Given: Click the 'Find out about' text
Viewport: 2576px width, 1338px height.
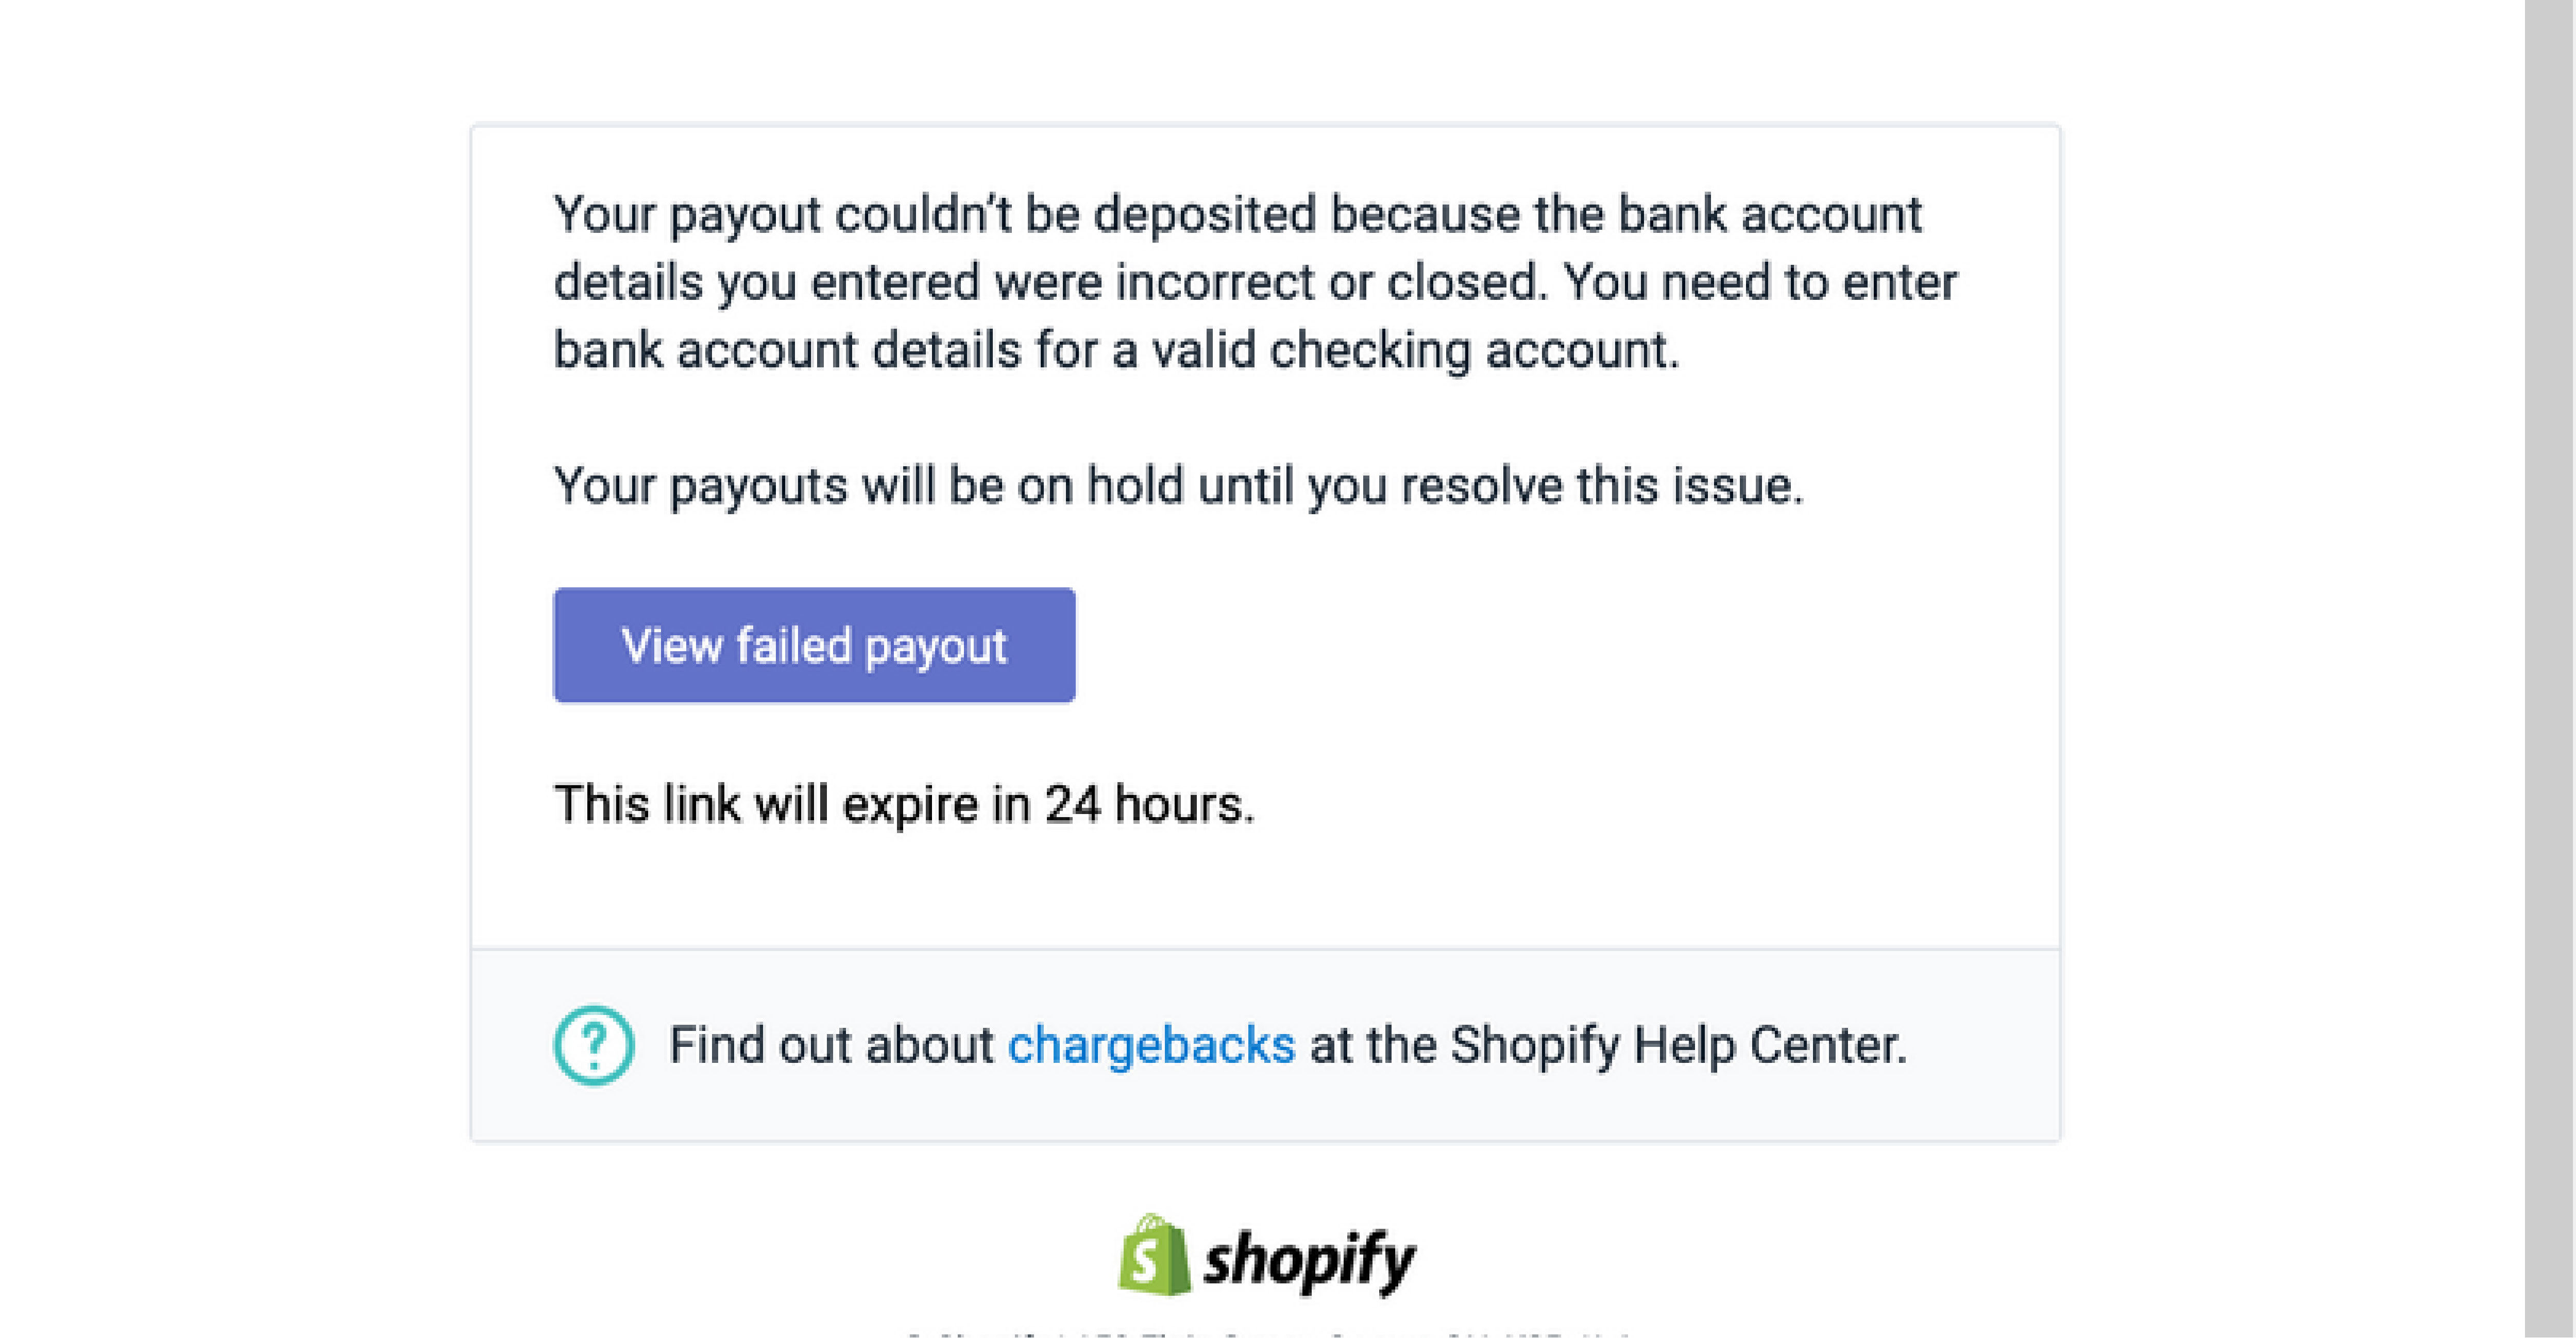Looking at the screenshot, I should click(x=831, y=1045).
